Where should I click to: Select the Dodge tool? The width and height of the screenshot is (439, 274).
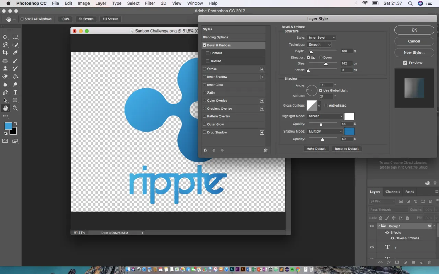coord(15,84)
